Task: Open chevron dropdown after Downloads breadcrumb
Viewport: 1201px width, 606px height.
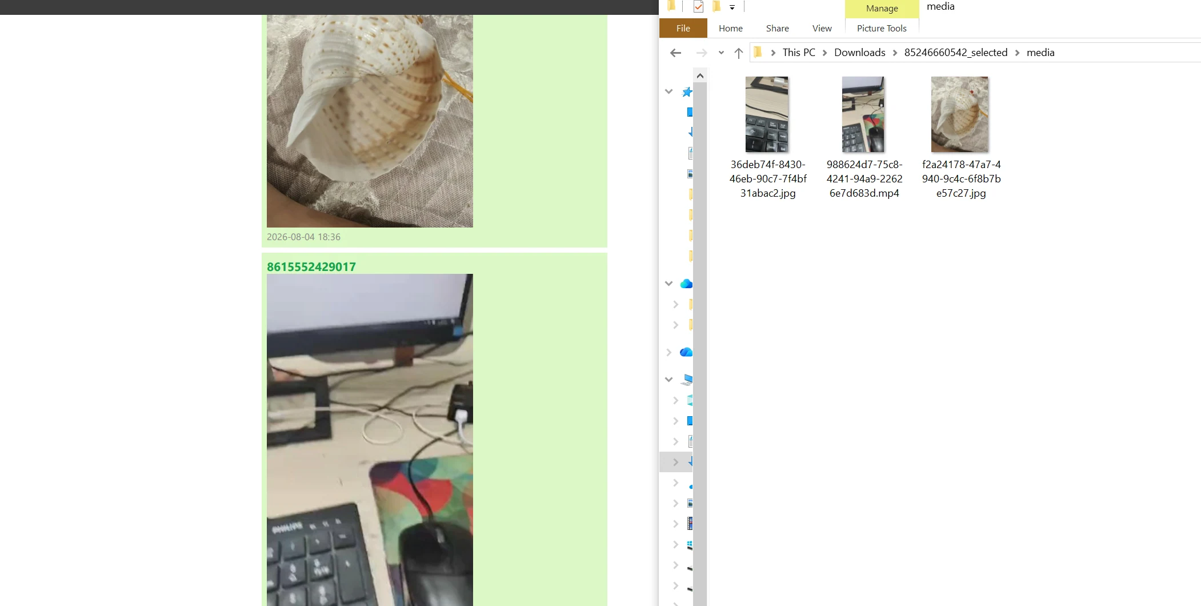Action: (895, 53)
